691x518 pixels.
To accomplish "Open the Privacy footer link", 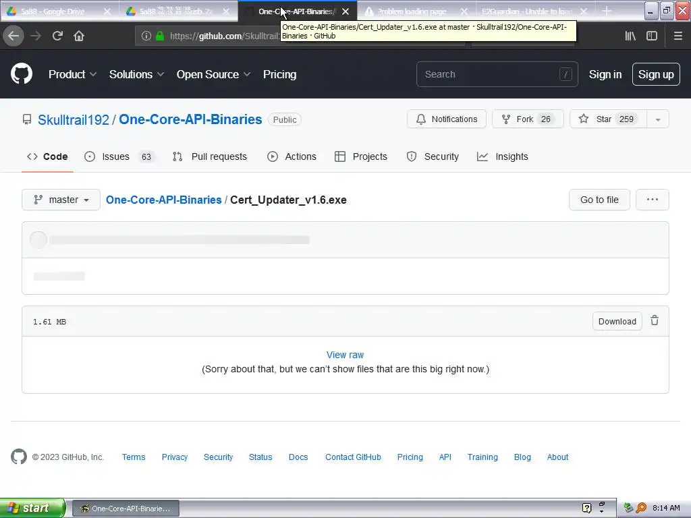I will (x=175, y=457).
